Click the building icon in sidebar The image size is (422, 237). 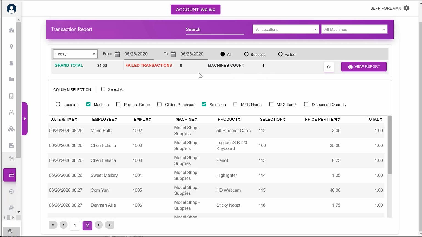(x=11, y=96)
